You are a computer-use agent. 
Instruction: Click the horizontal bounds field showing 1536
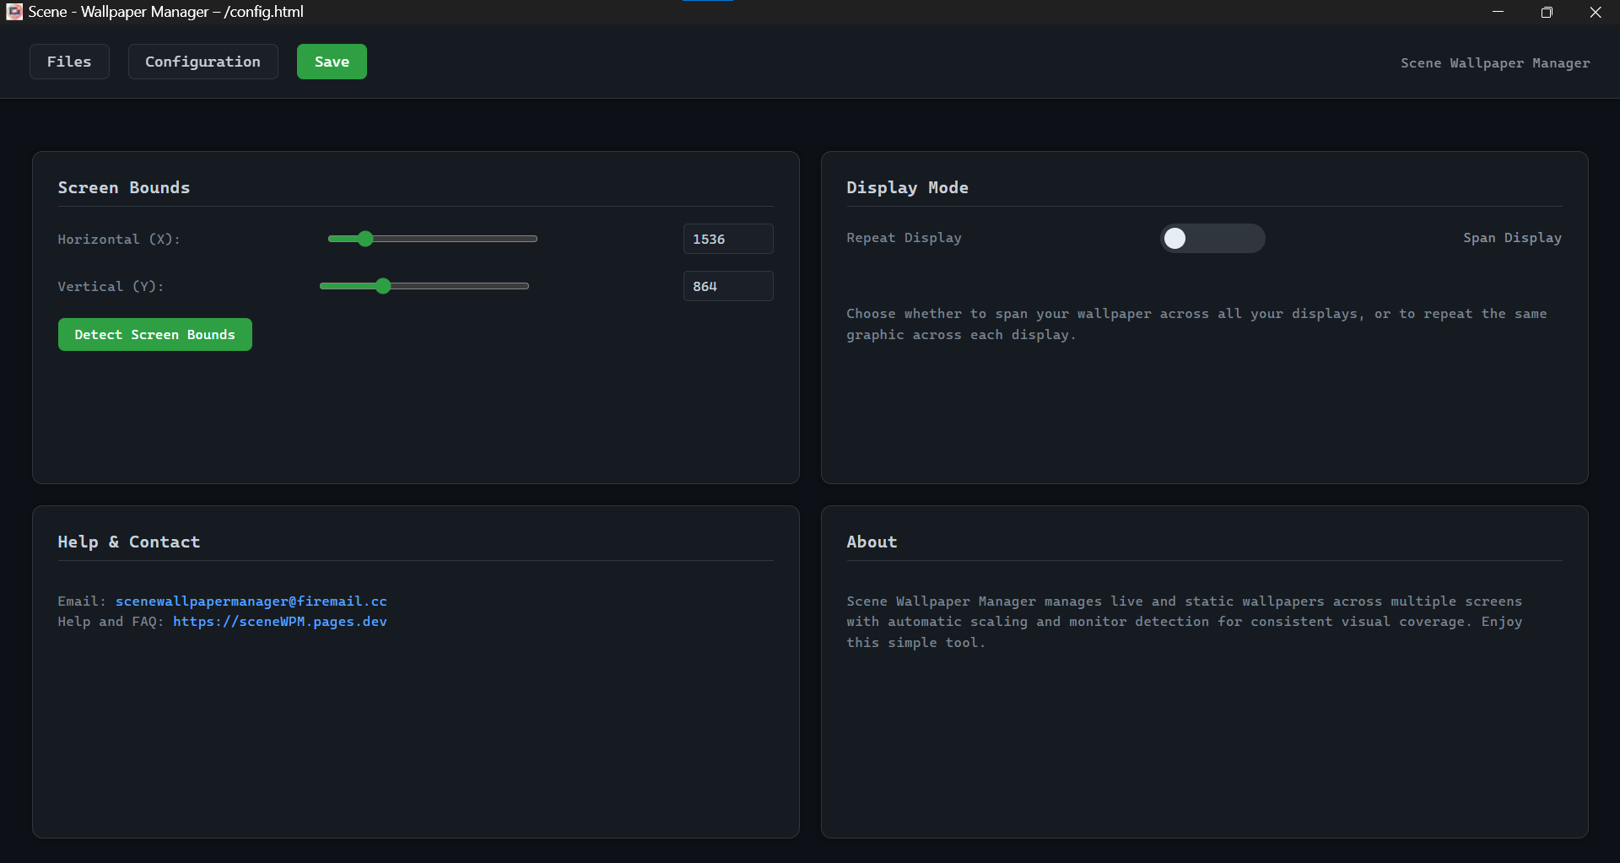727,239
